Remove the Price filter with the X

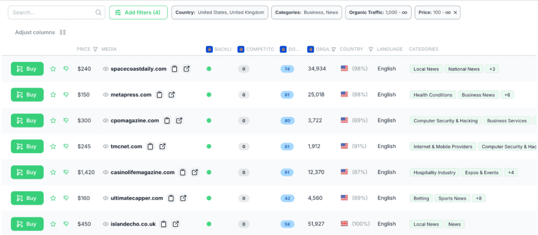click(456, 13)
